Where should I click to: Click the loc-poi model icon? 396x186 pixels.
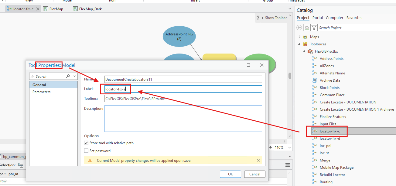[315, 145]
